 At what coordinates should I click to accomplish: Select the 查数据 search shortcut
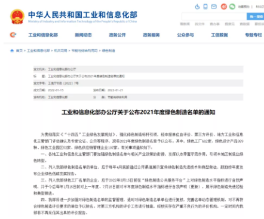245,24
